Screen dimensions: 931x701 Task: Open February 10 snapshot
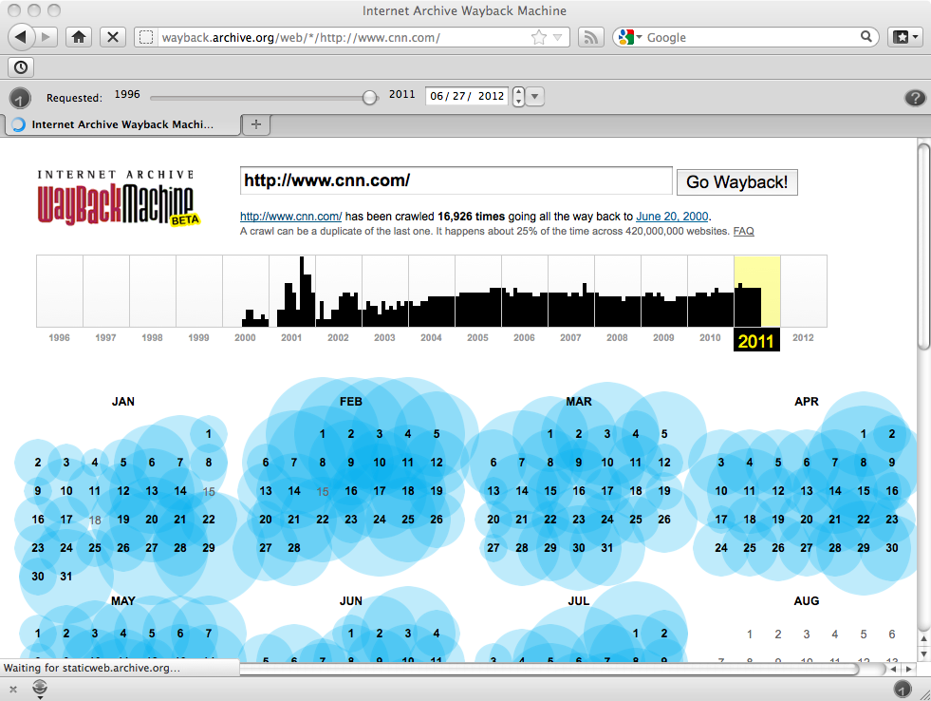(380, 463)
